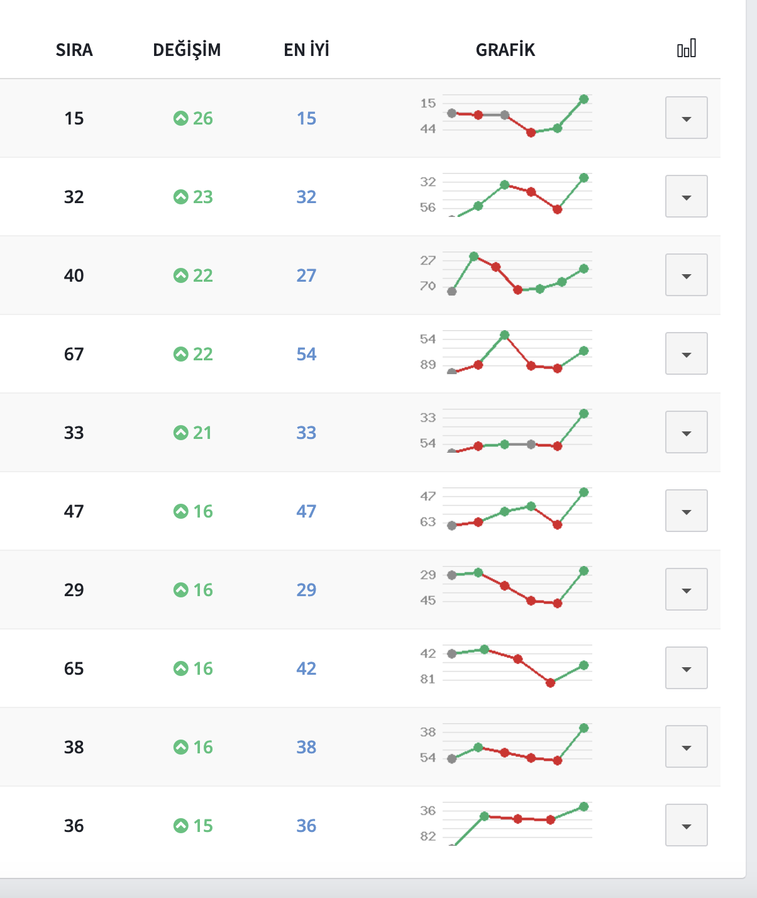Open best rank link 54
Image resolution: width=757 pixels, height=898 pixels.
pyautogui.click(x=306, y=354)
